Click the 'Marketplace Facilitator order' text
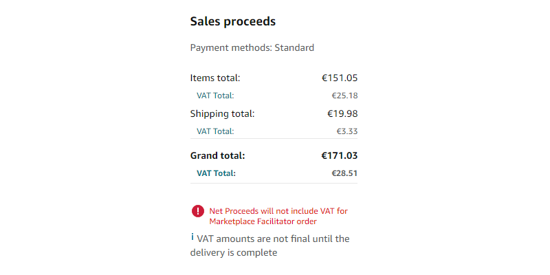 pyautogui.click(x=263, y=221)
